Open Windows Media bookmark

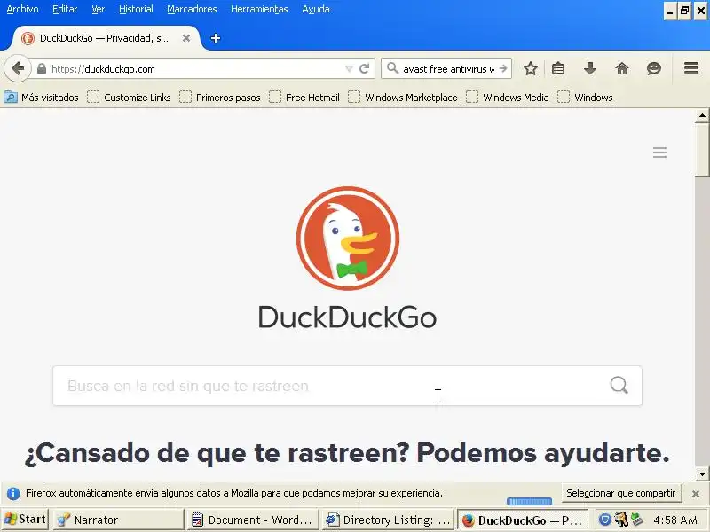pyautogui.click(x=508, y=98)
